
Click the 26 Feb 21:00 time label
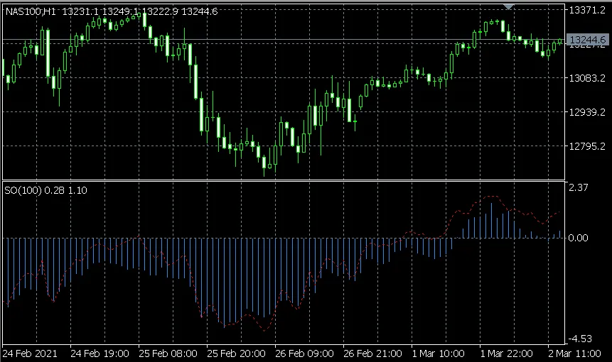coord(372,353)
